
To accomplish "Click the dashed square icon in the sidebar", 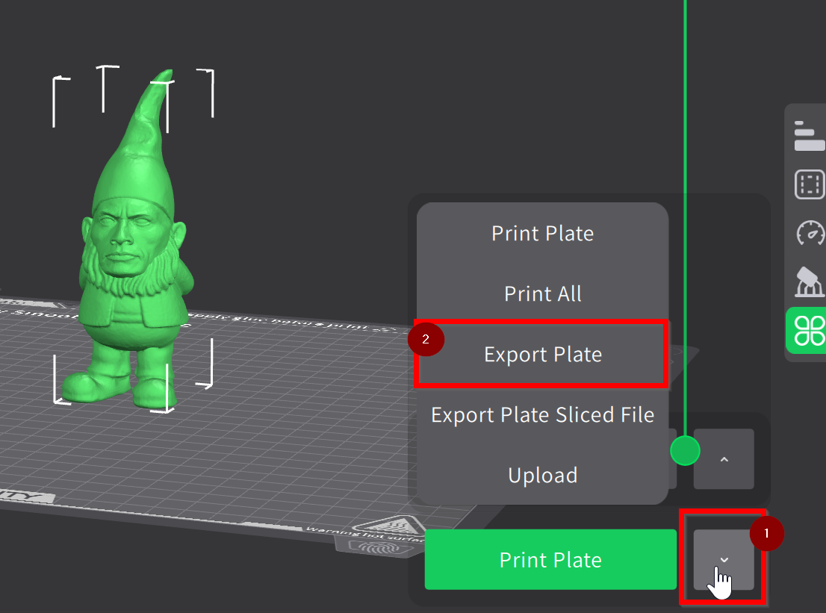I will coord(810,184).
